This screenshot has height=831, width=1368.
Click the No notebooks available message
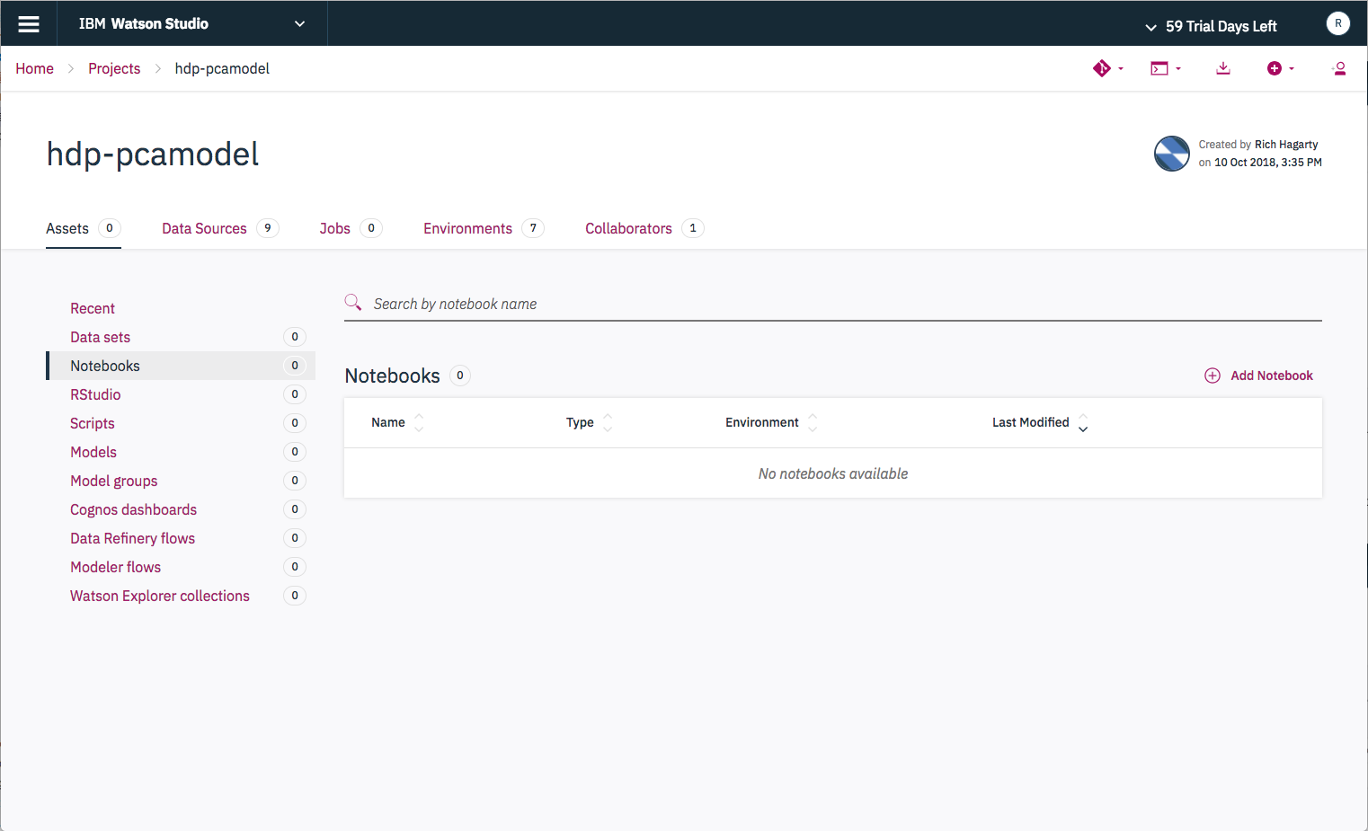click(833, 473)
